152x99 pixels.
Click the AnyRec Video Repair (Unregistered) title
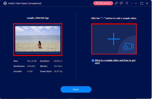pos(25,3)
